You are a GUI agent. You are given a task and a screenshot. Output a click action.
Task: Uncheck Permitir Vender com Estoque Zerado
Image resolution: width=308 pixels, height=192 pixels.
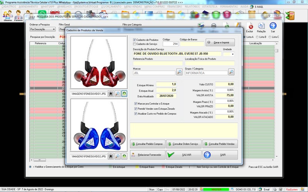tap(135, 109)
